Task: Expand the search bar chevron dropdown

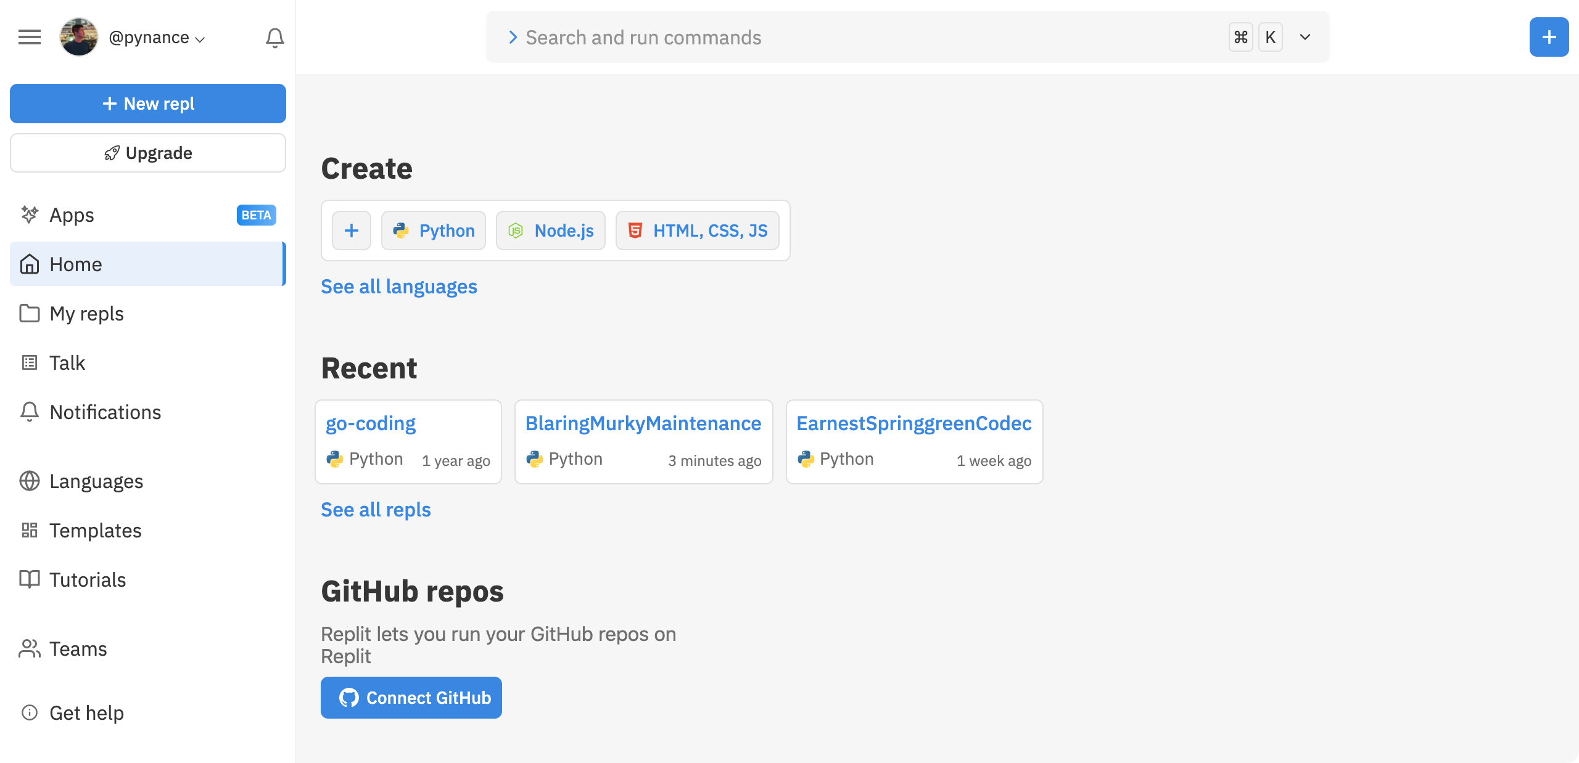Action: pos(1305,37)
